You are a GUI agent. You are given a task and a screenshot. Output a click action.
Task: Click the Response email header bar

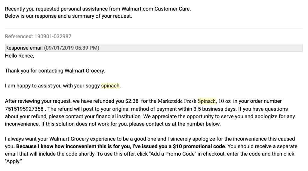(154, 48)
